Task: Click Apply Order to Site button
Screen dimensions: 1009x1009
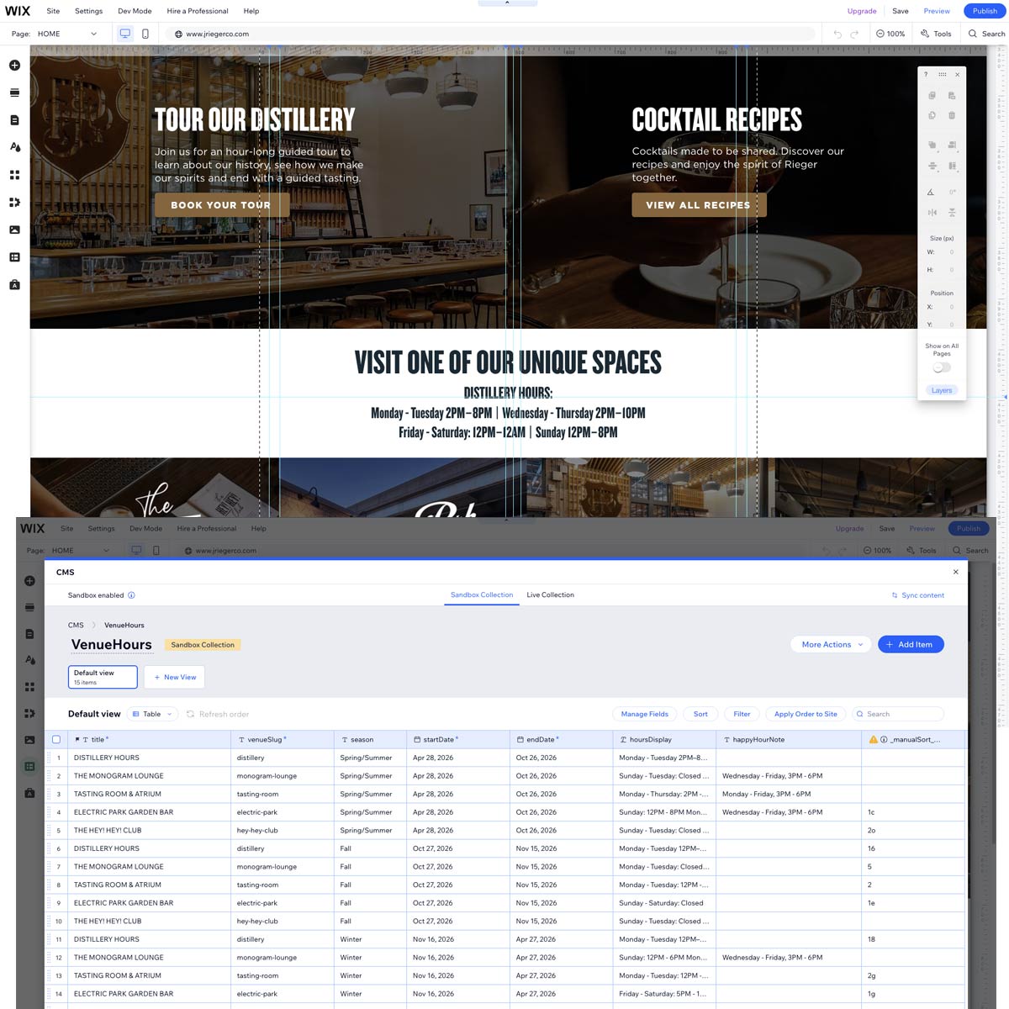Action: [x=806, y=714]
